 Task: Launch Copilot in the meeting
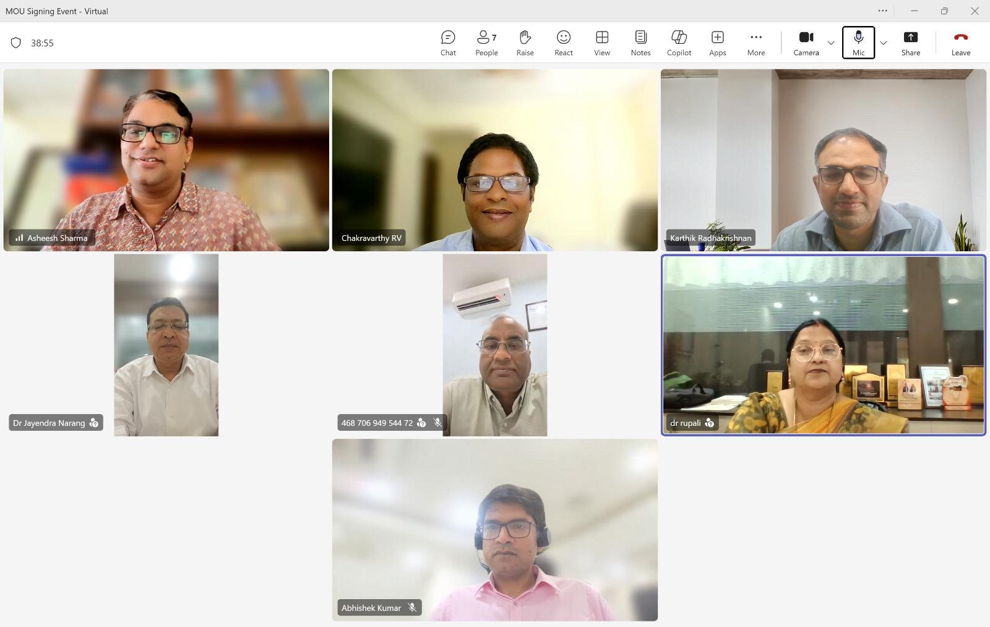(679, 43)
